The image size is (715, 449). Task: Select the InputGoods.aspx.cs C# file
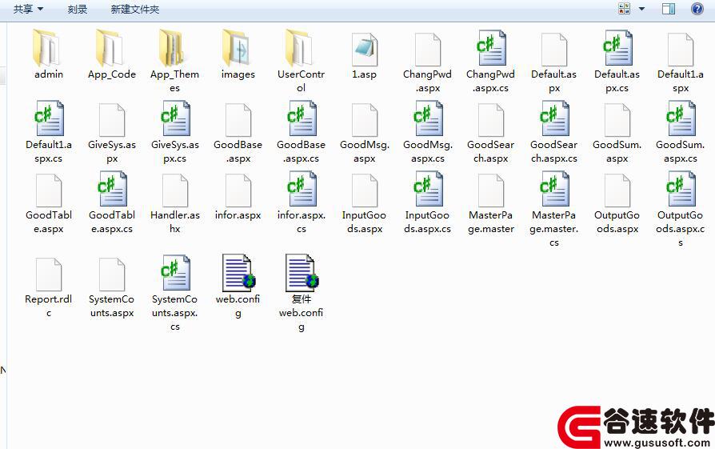(x=428, y=189)
